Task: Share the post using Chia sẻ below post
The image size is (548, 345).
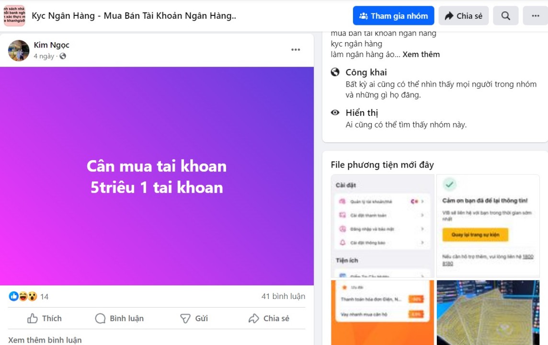Action: (269, 319)
